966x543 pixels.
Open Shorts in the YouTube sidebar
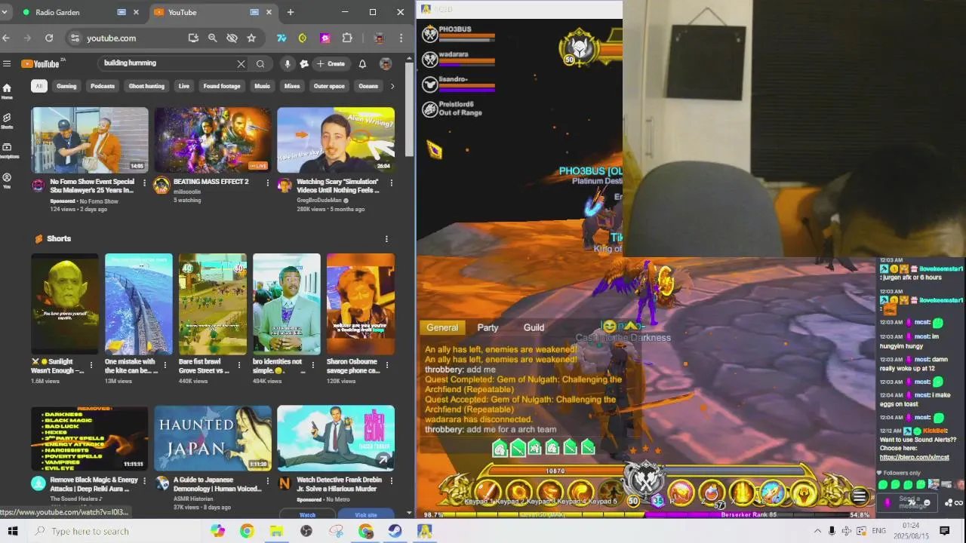pyautogui.click(x=7, y=121)
